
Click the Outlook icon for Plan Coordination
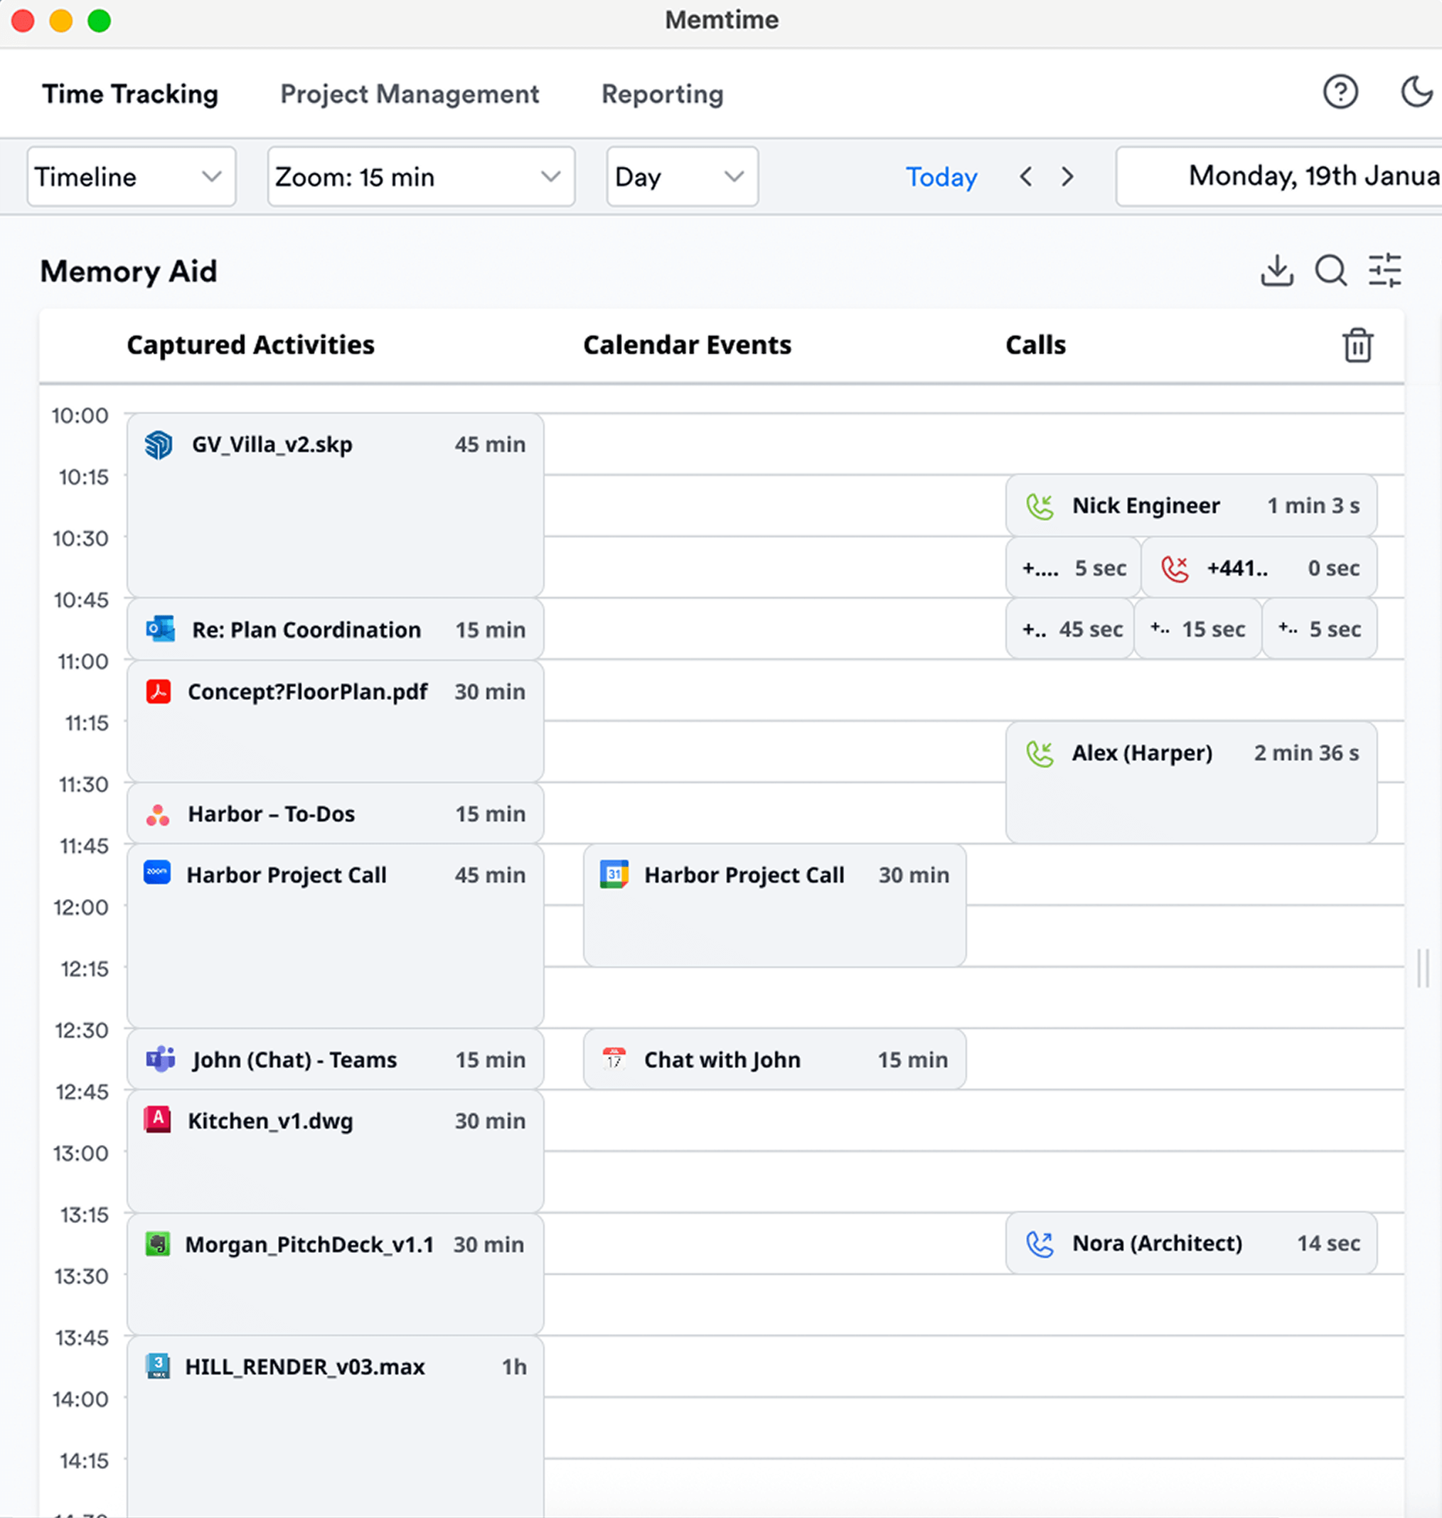(x=160, y=629)
